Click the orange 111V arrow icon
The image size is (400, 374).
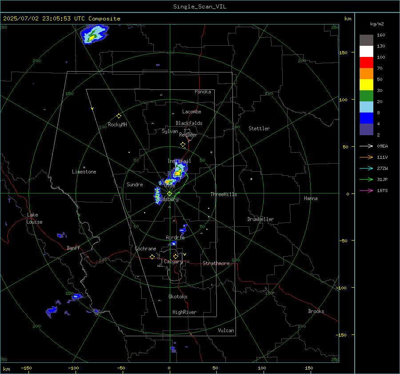click(366, 157)
